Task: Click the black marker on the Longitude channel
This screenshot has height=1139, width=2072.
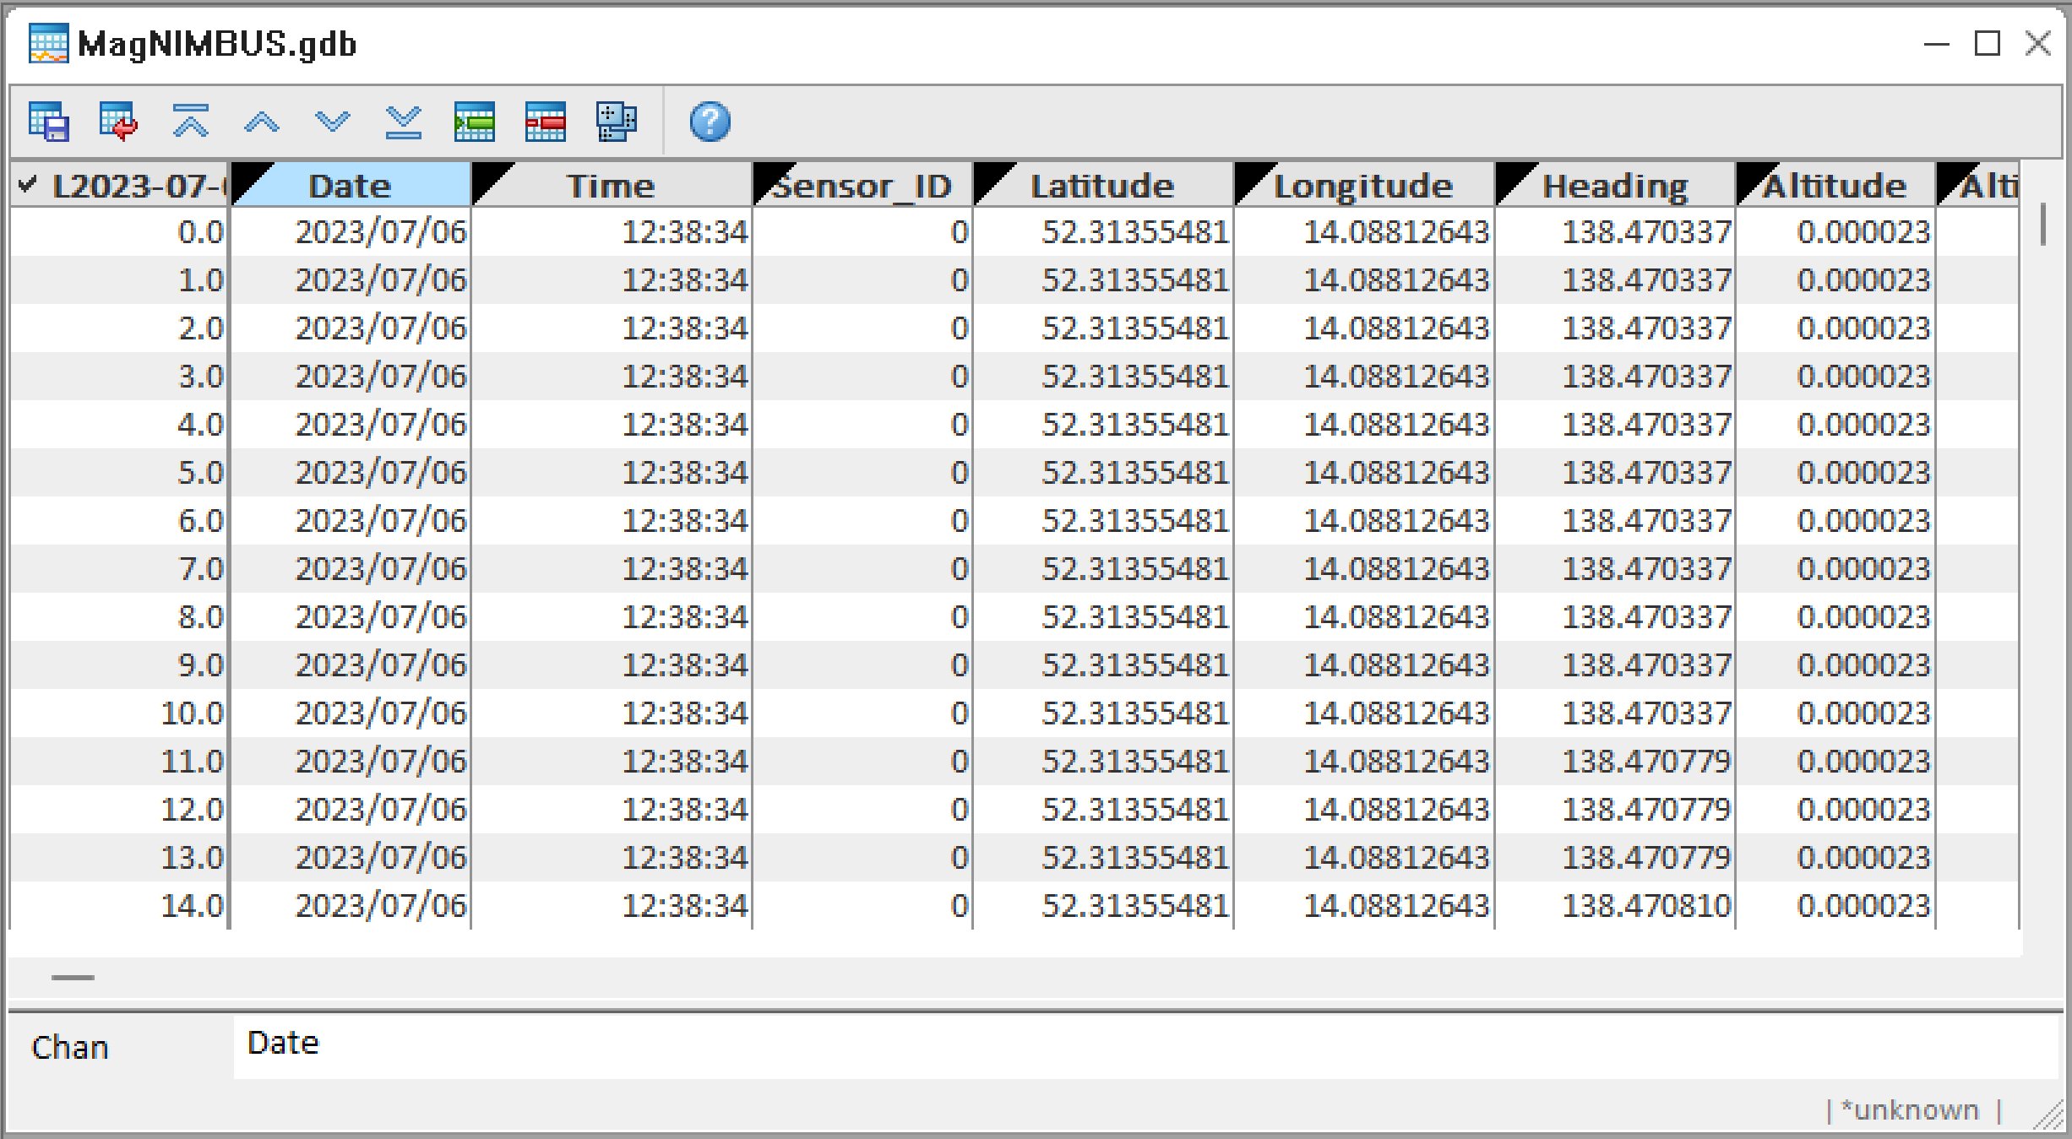Action: (x=1248, y=179)
